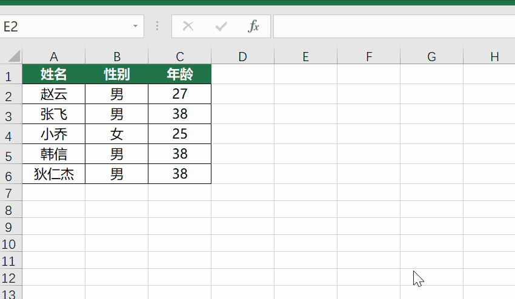515x299 pixels.
Task: Open Insert Function fx icon
Action: [x=253, y=26]
